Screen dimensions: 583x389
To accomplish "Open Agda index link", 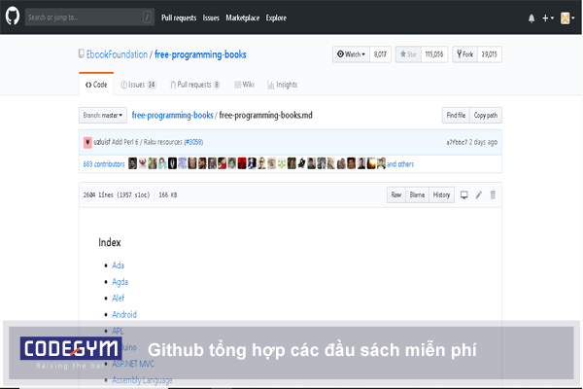I will (x=120, y=282).
